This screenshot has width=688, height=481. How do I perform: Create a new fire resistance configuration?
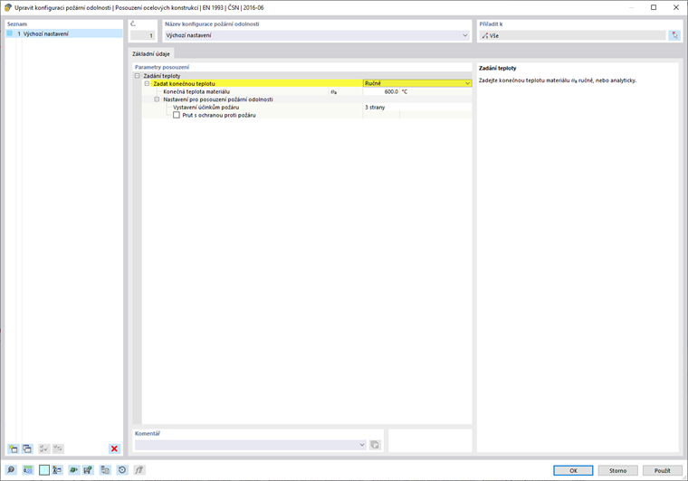(x=14, y=448)
